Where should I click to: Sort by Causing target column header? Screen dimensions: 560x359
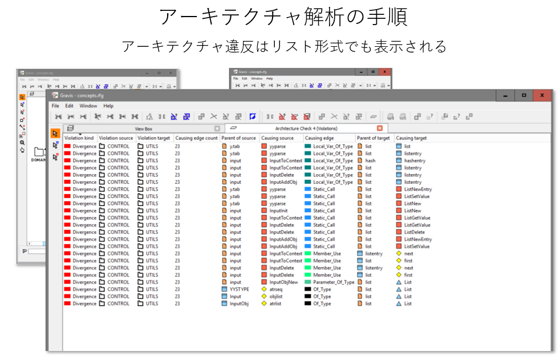click(411, 138)
